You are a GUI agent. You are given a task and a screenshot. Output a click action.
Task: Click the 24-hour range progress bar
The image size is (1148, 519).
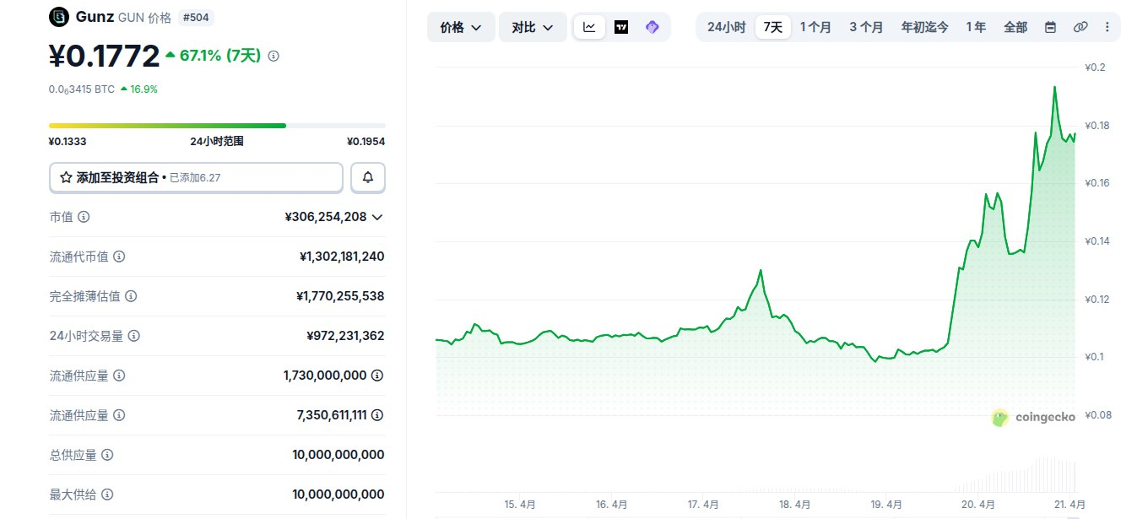coord(217,126)
